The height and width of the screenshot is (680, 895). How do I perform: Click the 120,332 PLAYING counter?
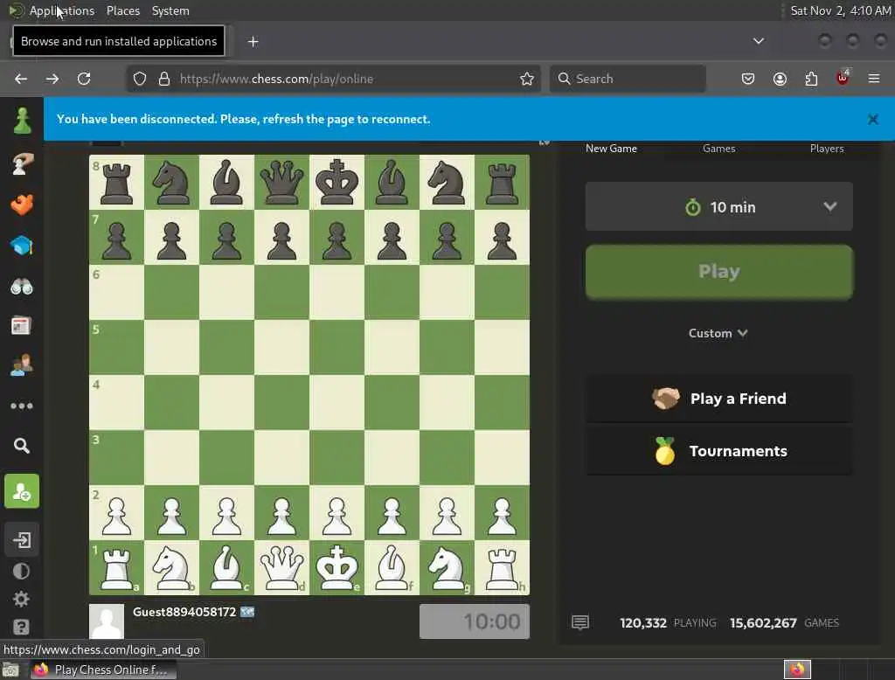coord(668,623)
